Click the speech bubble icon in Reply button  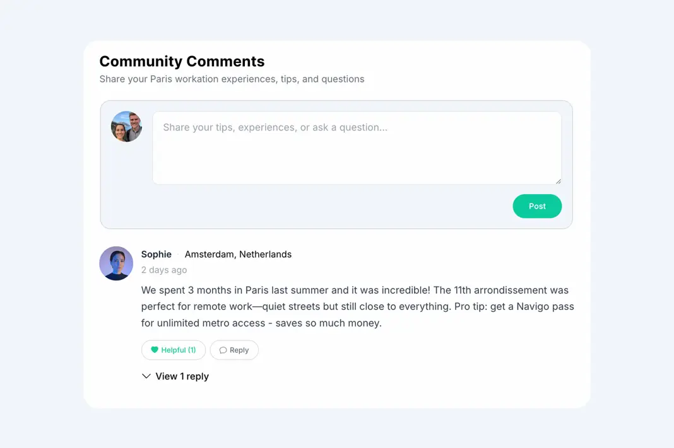(222, 350)
